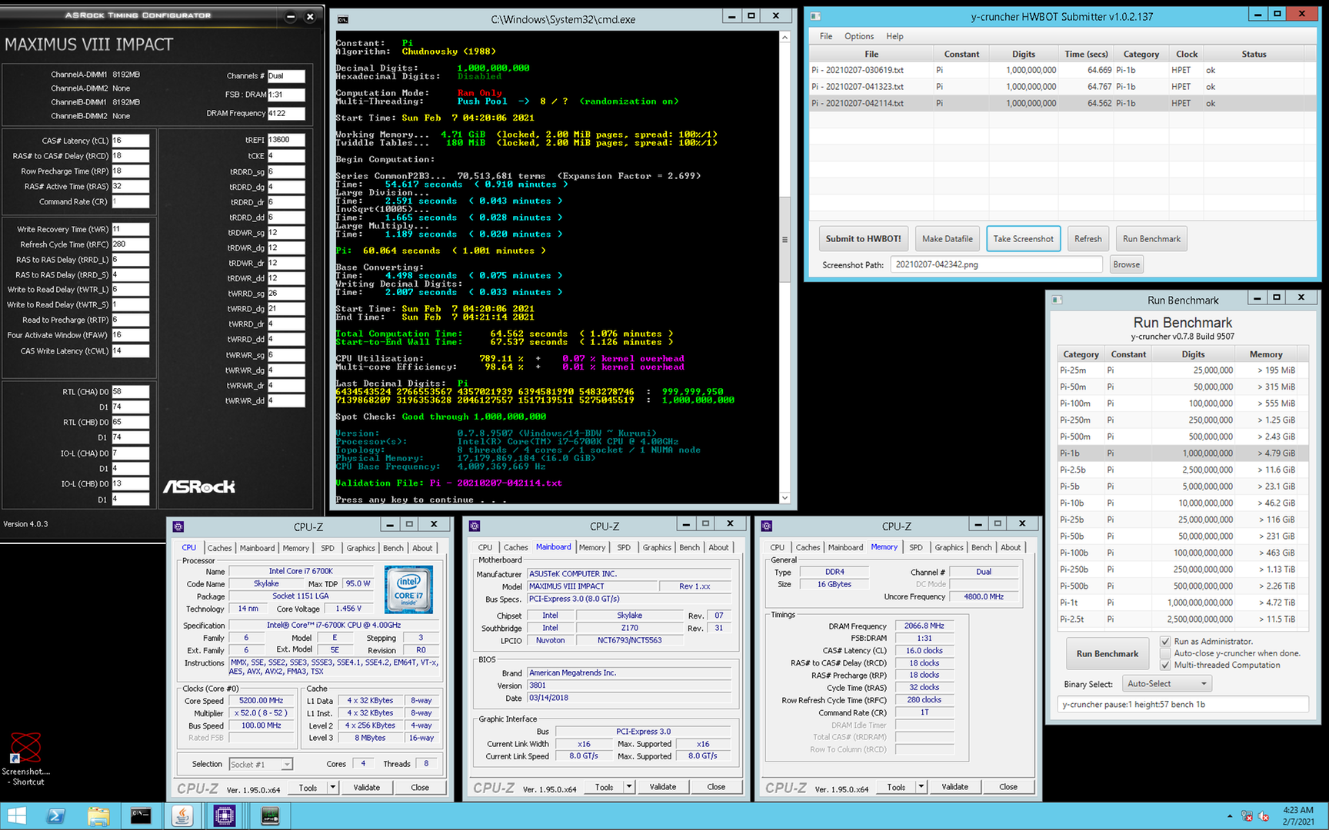Expand Tools arrow in CPU-Z Mainboard-tab window

click(x=629, y=787)
